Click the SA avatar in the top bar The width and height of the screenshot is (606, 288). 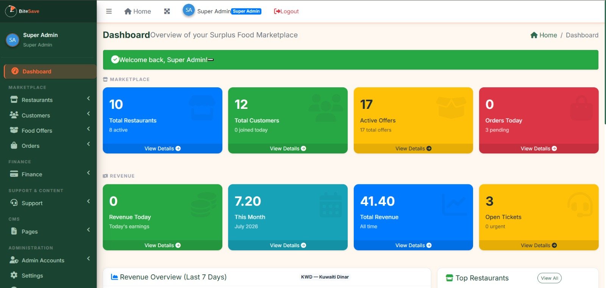click(x=189, y=10)
